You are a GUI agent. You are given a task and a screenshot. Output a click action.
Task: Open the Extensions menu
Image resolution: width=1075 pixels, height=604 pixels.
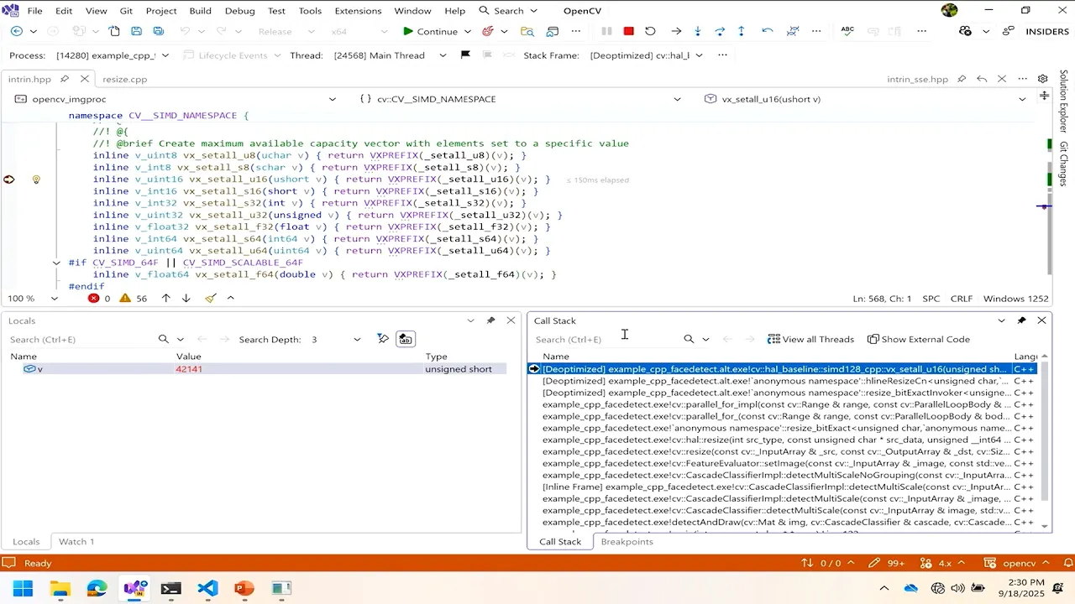click(358, 11)
